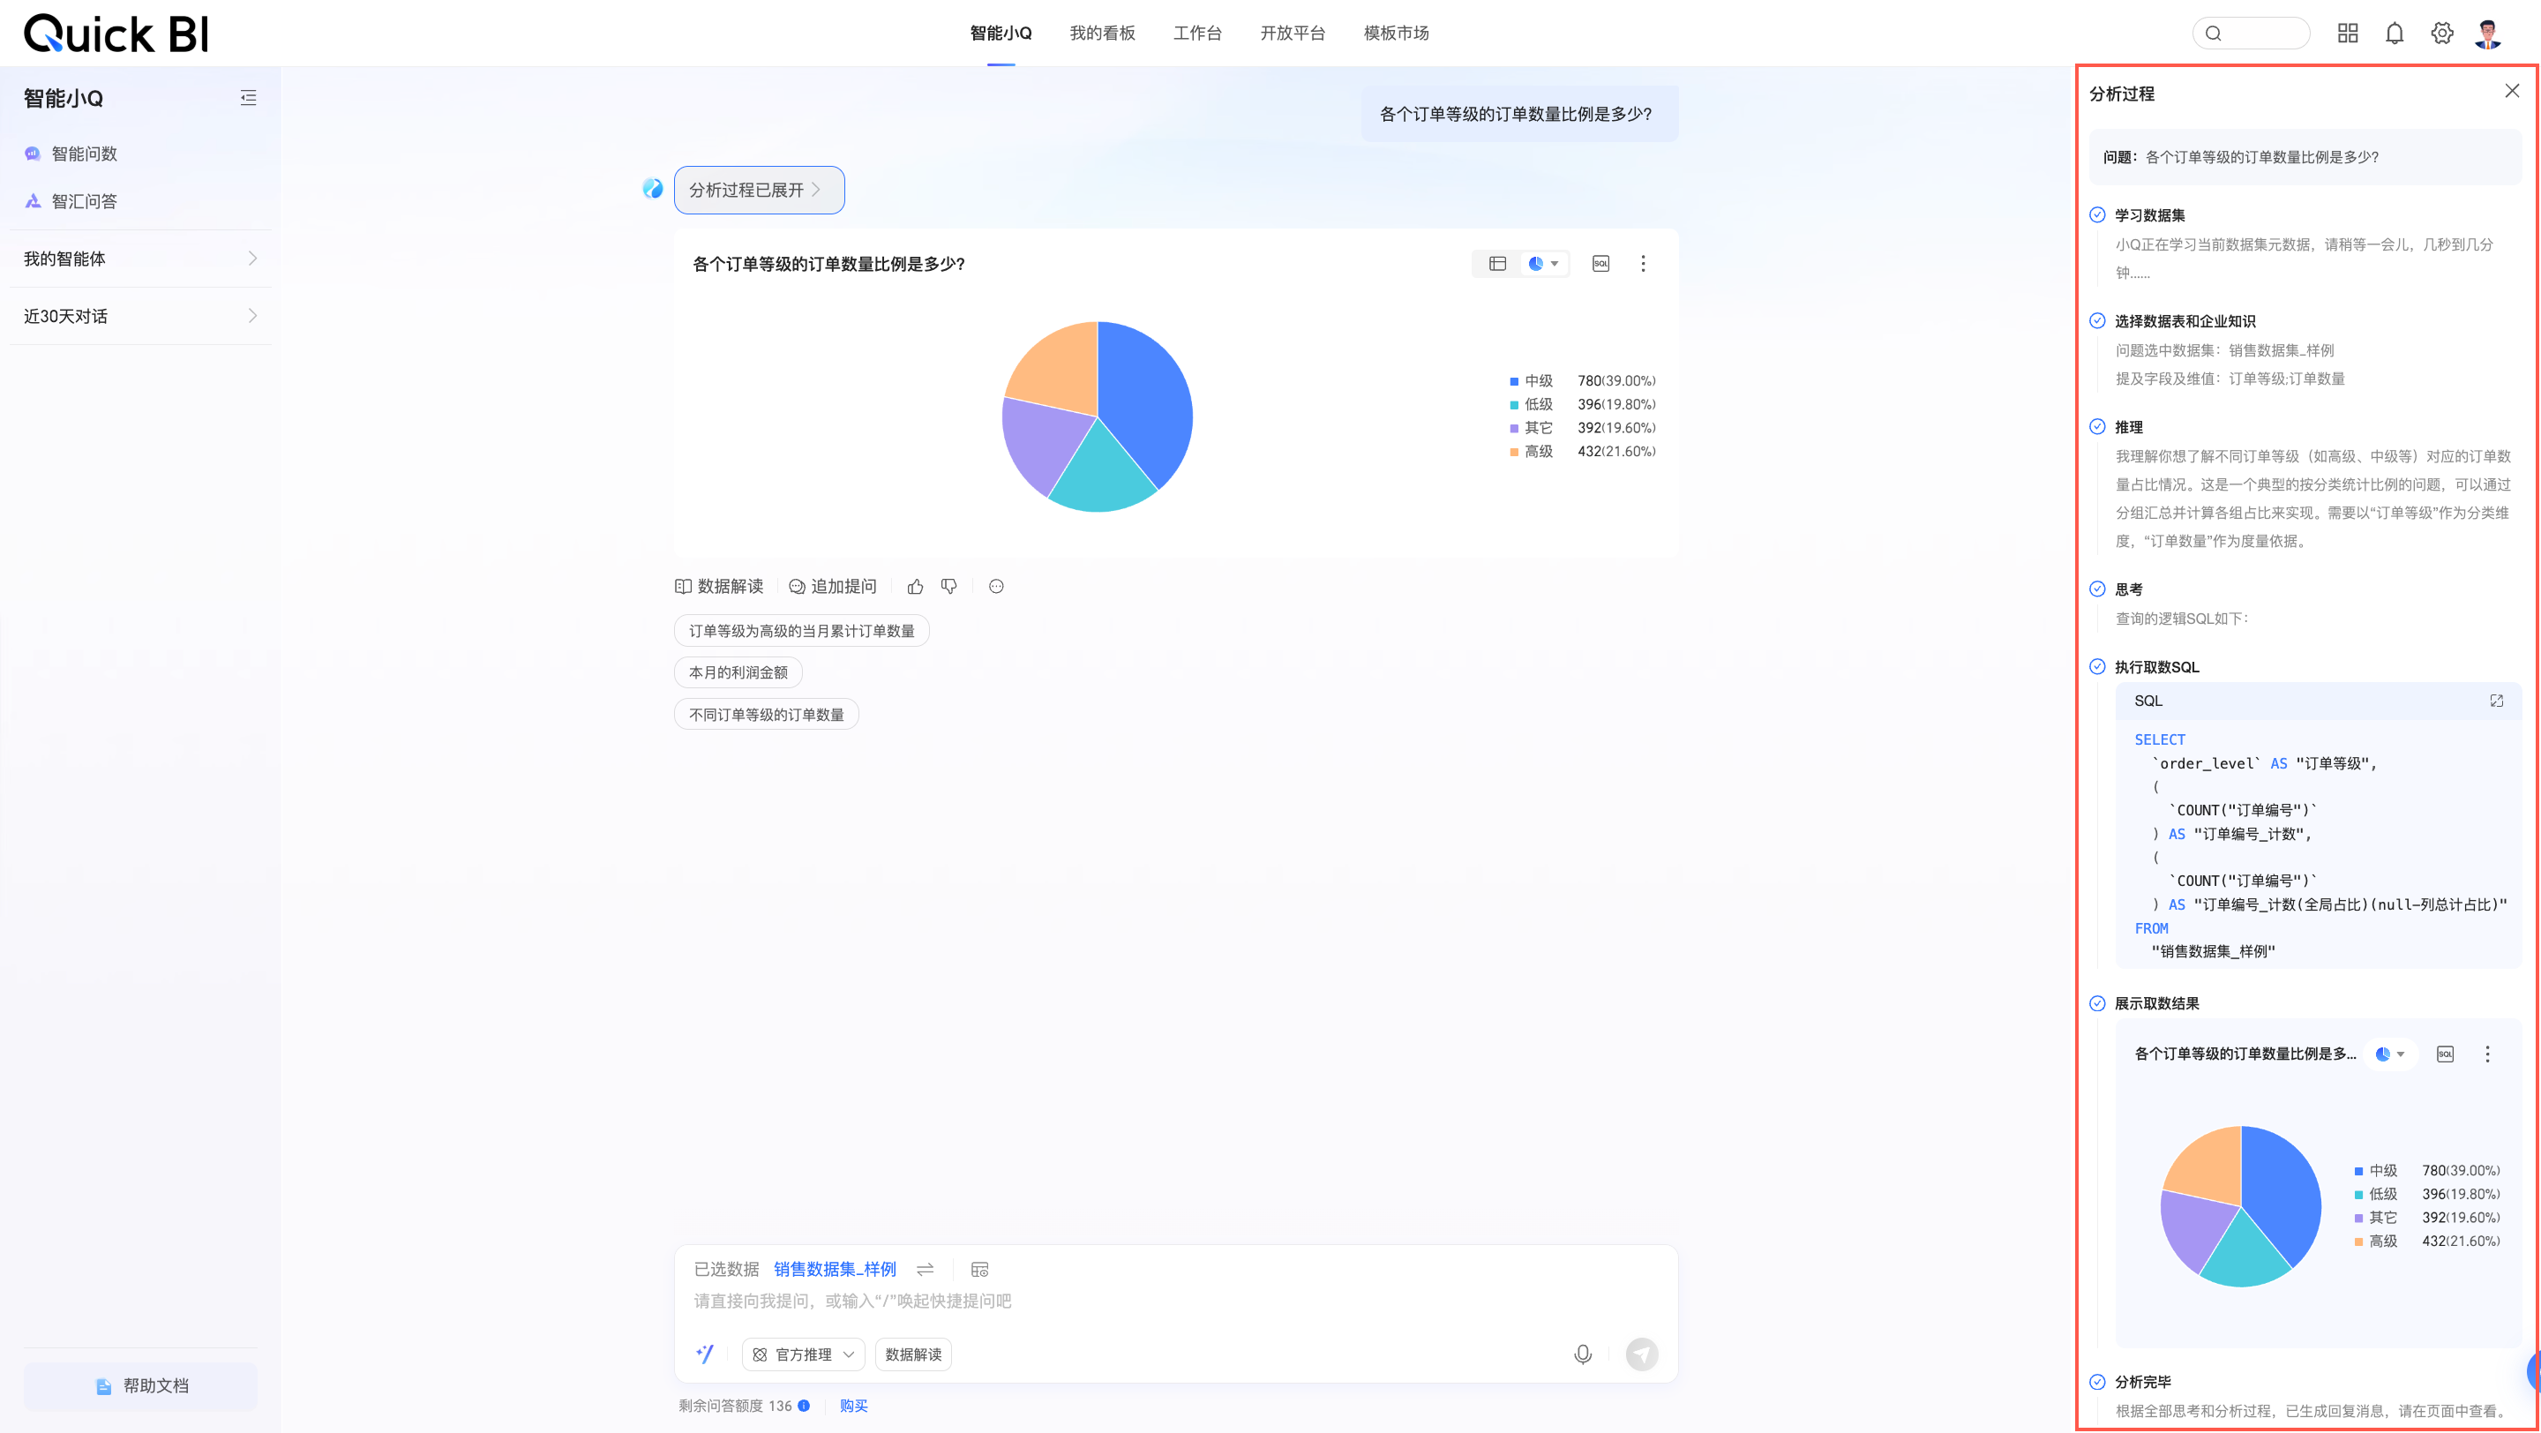Open the main chart type dropdown
Image resolution: width=2541 pixels, height=1433 pixels.
[x=1544, y=263]
